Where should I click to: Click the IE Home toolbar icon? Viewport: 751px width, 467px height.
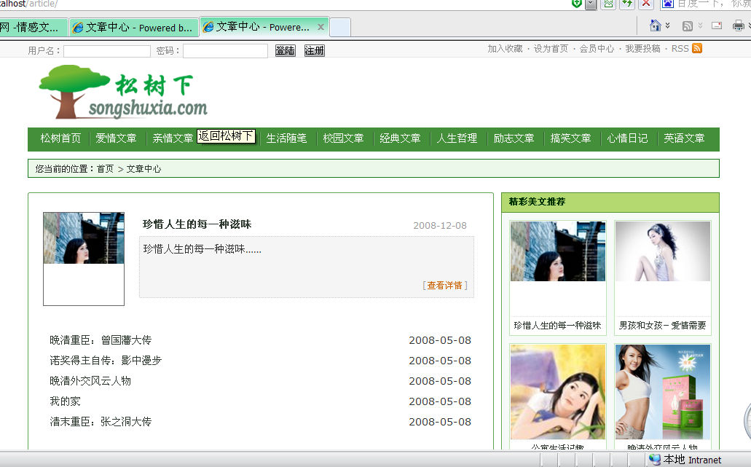click(x=655, y=25)
